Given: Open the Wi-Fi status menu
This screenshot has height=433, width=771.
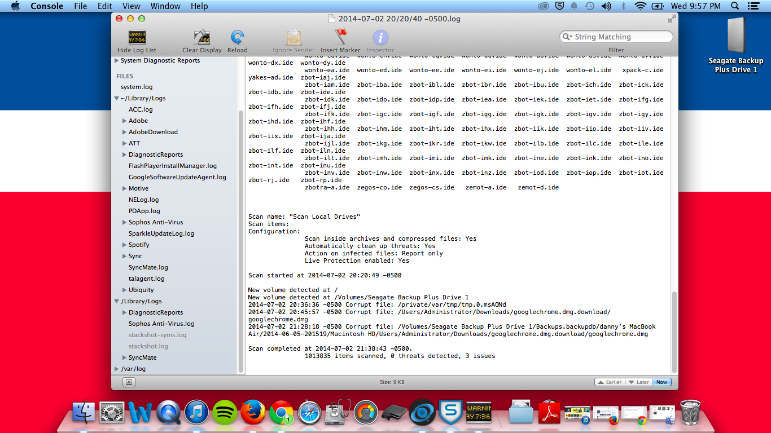Looking at the screenshot, I should point(640,6).
